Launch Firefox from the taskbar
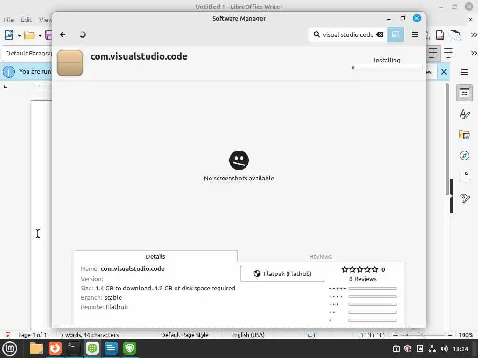 point(55,348)
